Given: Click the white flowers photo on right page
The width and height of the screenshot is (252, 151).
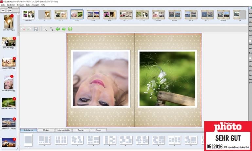Looking at the screenshot, I should [x=167, y=79].
